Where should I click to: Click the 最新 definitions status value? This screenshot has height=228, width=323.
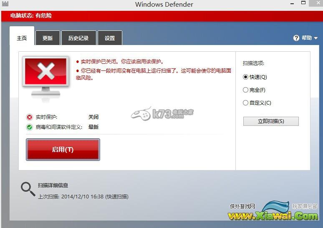[x=93, y=127]
